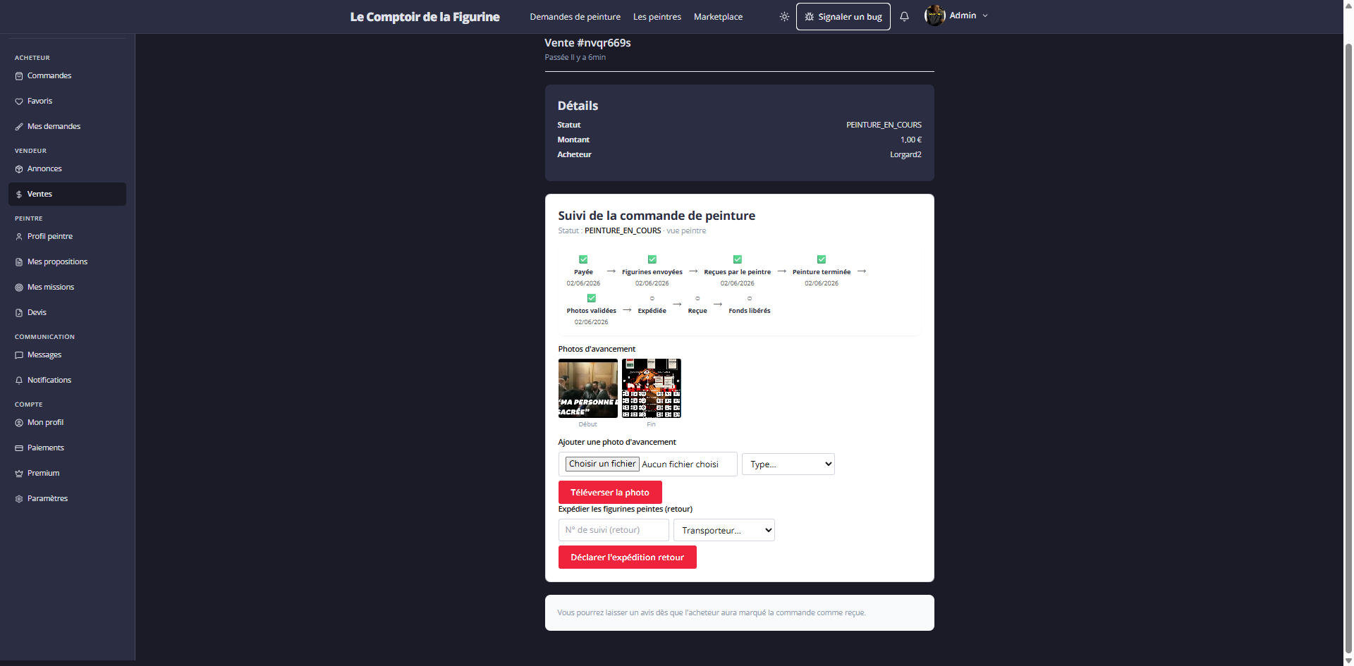Go to Mes missions in the sidebar
The width and height of the screenshot is (1354, 666).
pyautogui.click(x=67, y=288)
